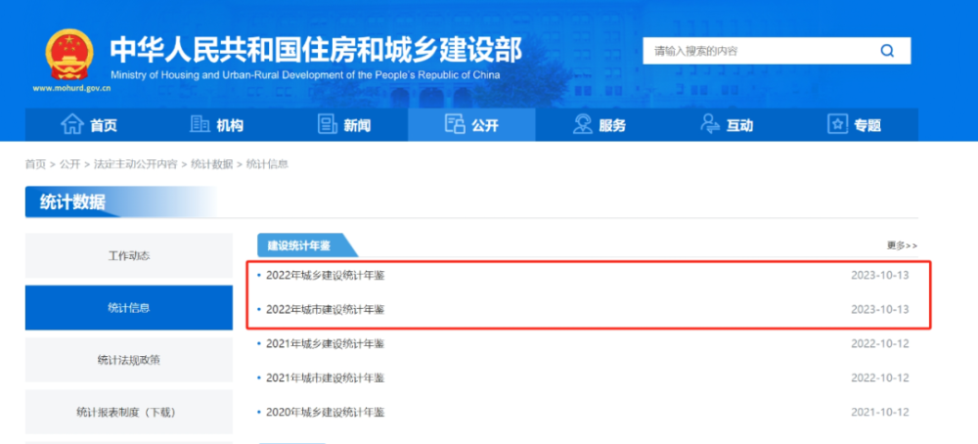Click the star icon beside 专题

[838, 124]
